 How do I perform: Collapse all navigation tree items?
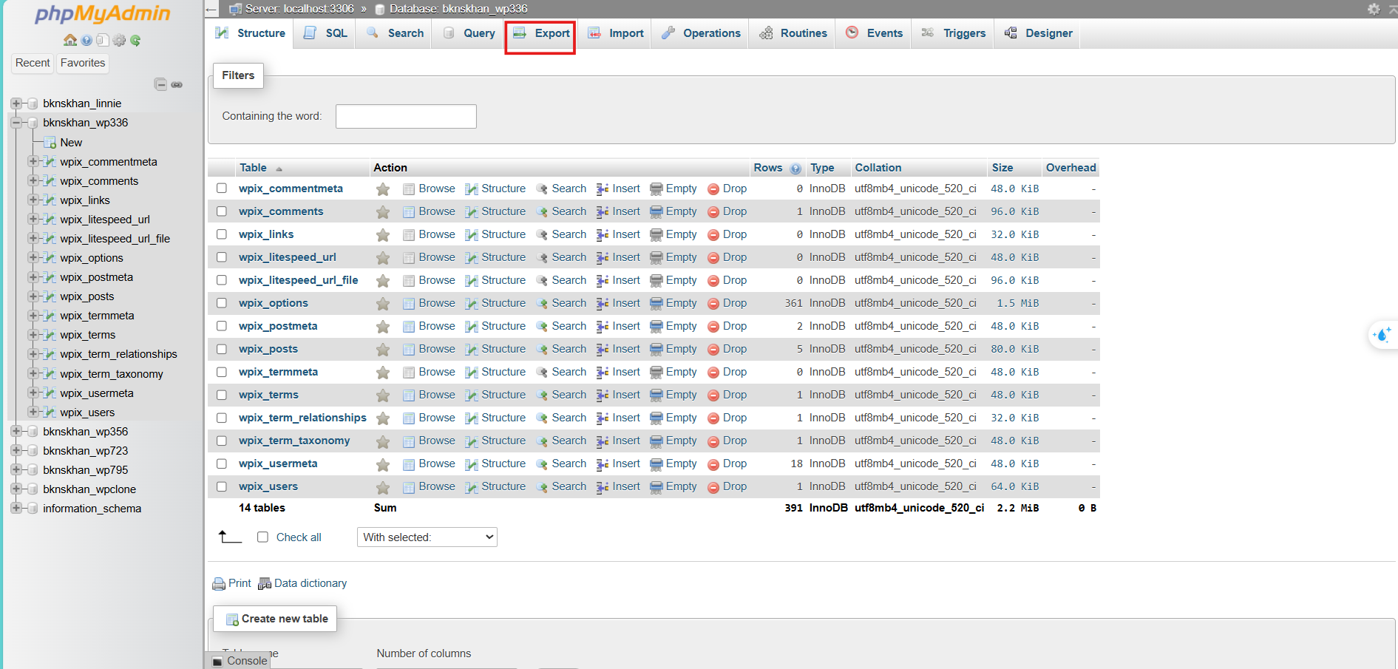pyautogui.click(x=160, y=84)
